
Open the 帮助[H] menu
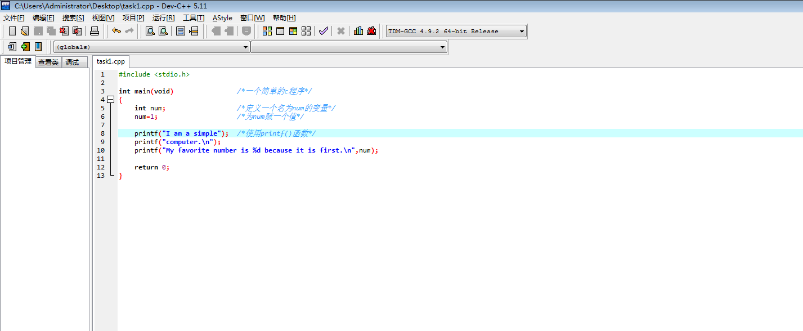(x=284, y=18)
